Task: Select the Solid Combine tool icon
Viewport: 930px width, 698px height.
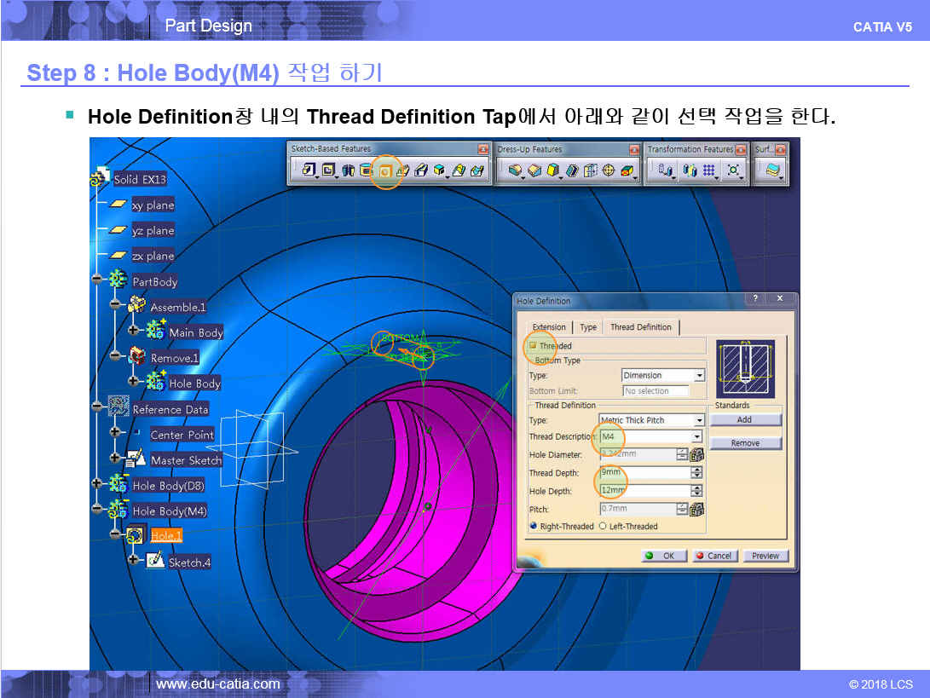Action: [x=439, y=170]
